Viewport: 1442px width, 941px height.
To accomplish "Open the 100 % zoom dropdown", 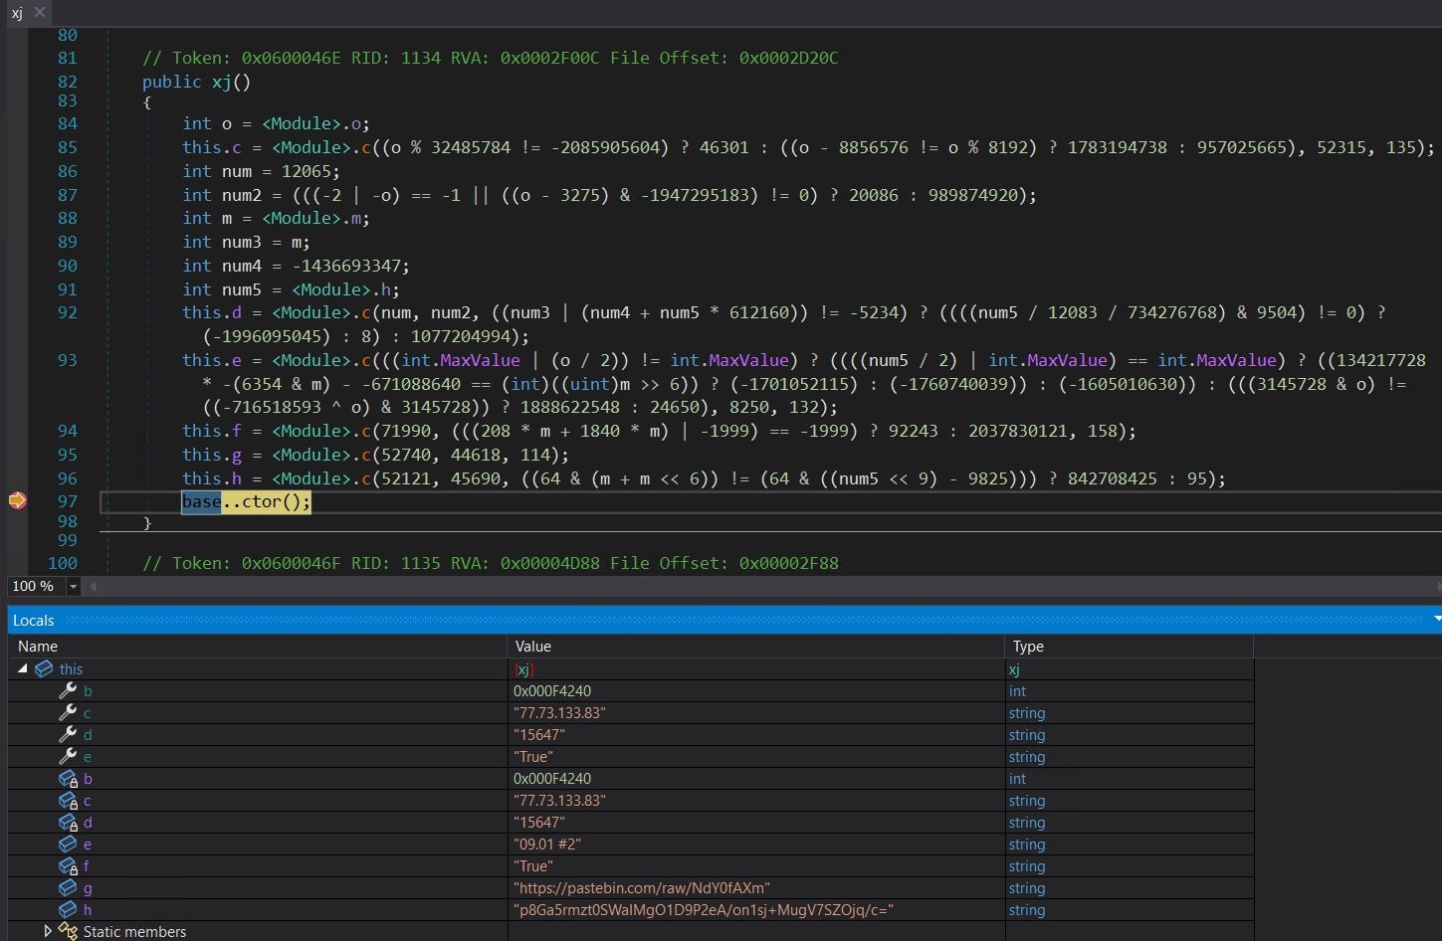I will (73, 587).
